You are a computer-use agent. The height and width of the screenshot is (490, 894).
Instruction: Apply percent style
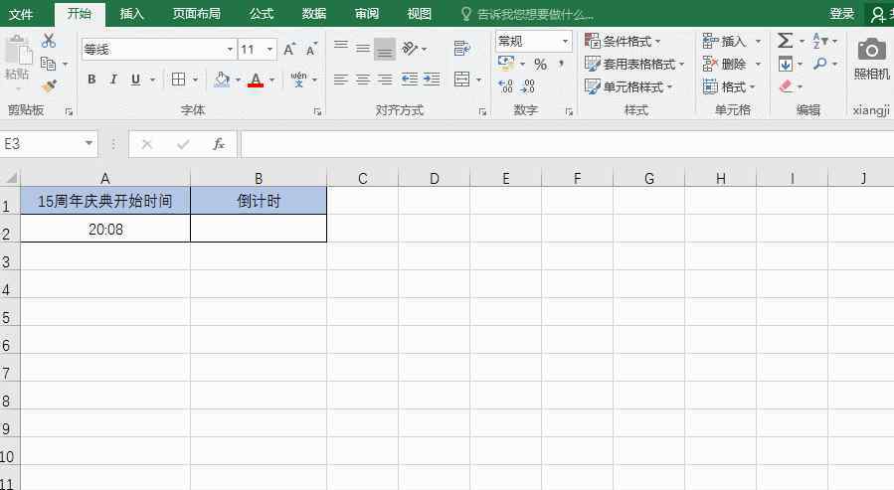point(541,64)
